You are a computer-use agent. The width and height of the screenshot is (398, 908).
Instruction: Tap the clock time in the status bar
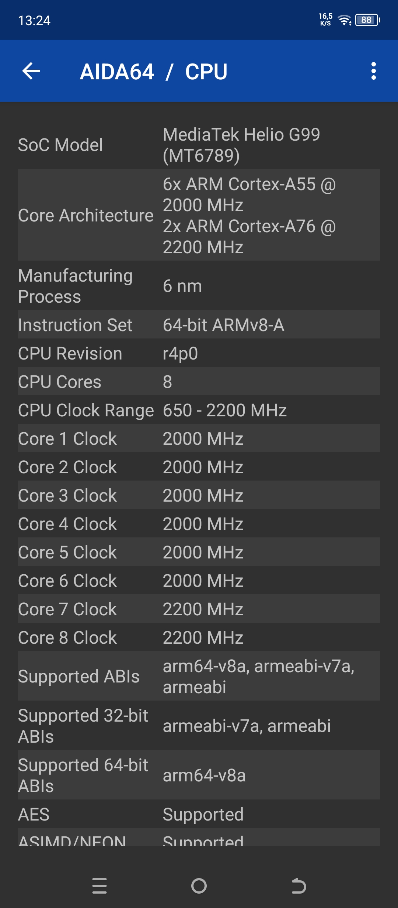(x=34, y=20)
